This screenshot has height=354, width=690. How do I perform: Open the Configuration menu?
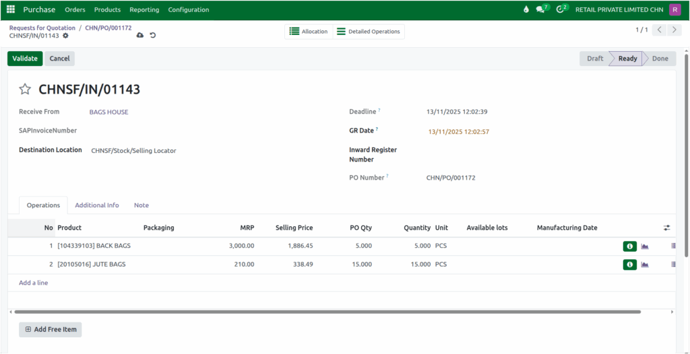click(189, 9)
